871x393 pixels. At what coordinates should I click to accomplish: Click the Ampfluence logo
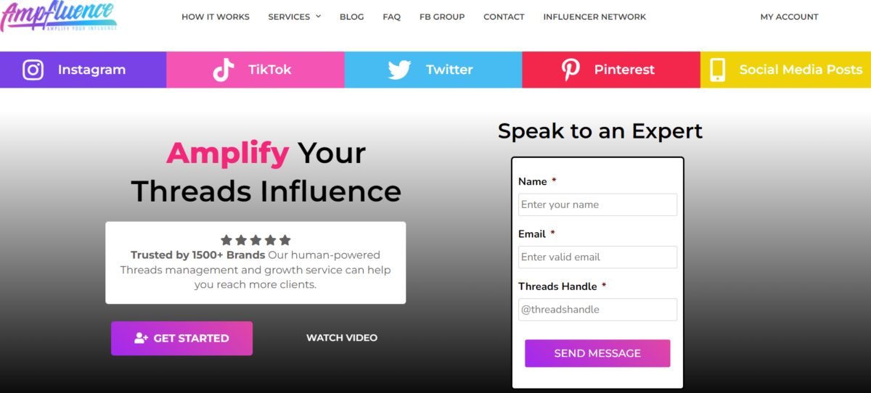click(x=58, y=17)
